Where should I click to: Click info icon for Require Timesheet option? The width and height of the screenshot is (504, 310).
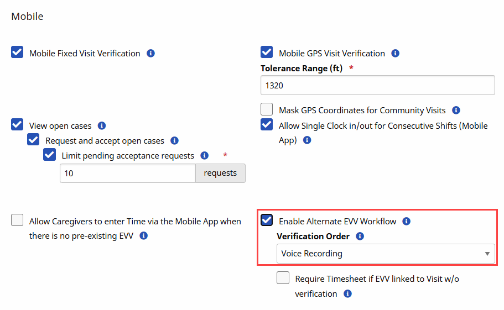pyautogui.click(x=347, y=294)
